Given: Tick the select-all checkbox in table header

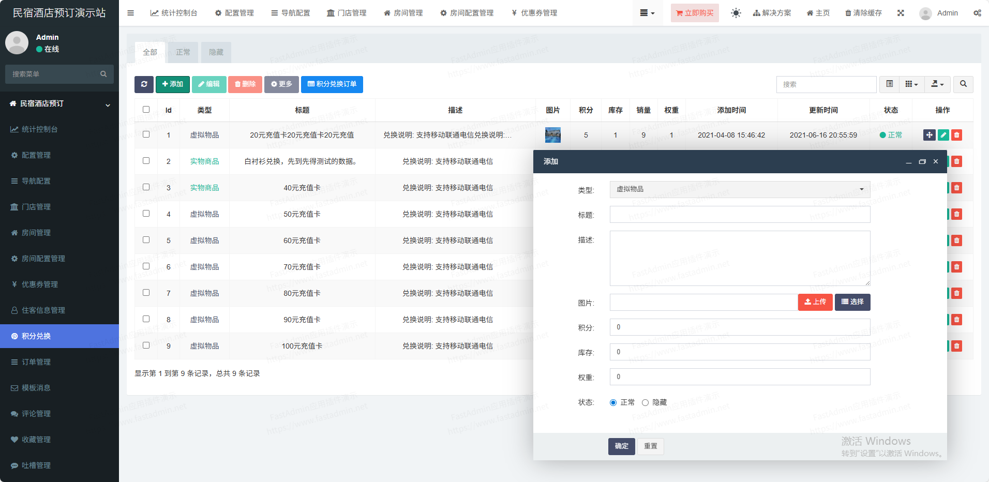Looking at the screenshot, I should coord(146,110).
